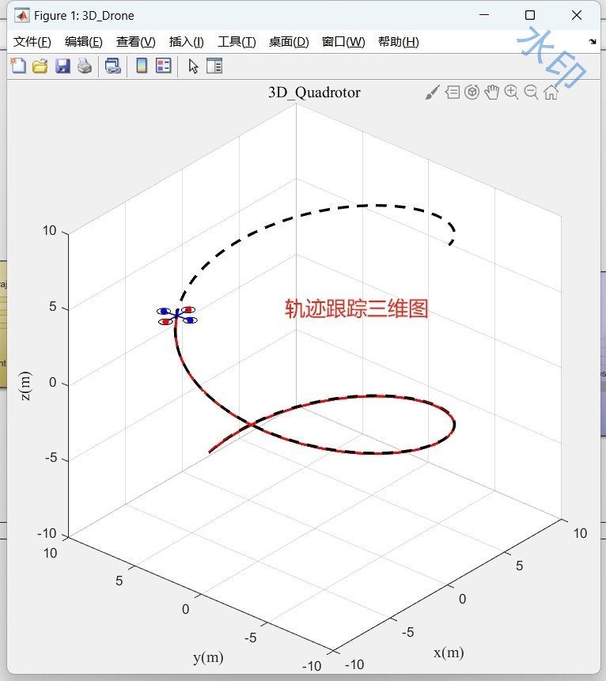Screen dimensions: 606x681
Task: Minimize the Figure 1 window
Action: (x=484, y=15)
